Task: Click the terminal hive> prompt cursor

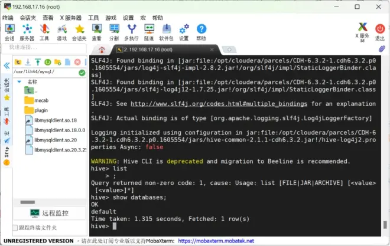Action: (115, 226)
